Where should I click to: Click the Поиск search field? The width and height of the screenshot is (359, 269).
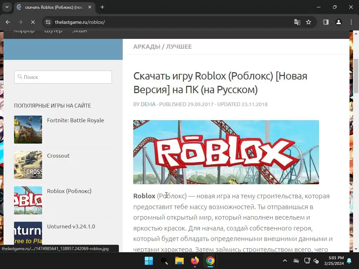point(63,77)
